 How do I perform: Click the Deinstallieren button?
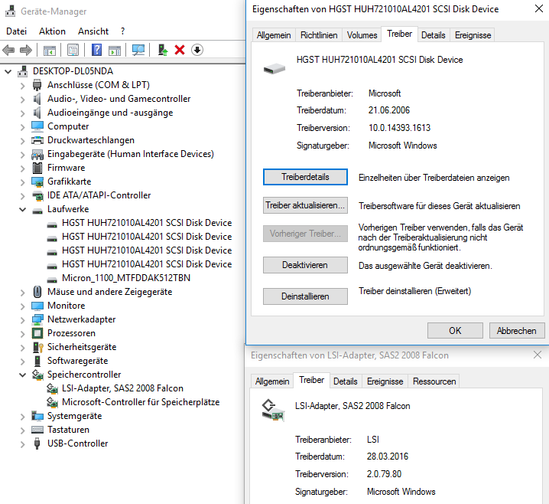click(305, 296)
